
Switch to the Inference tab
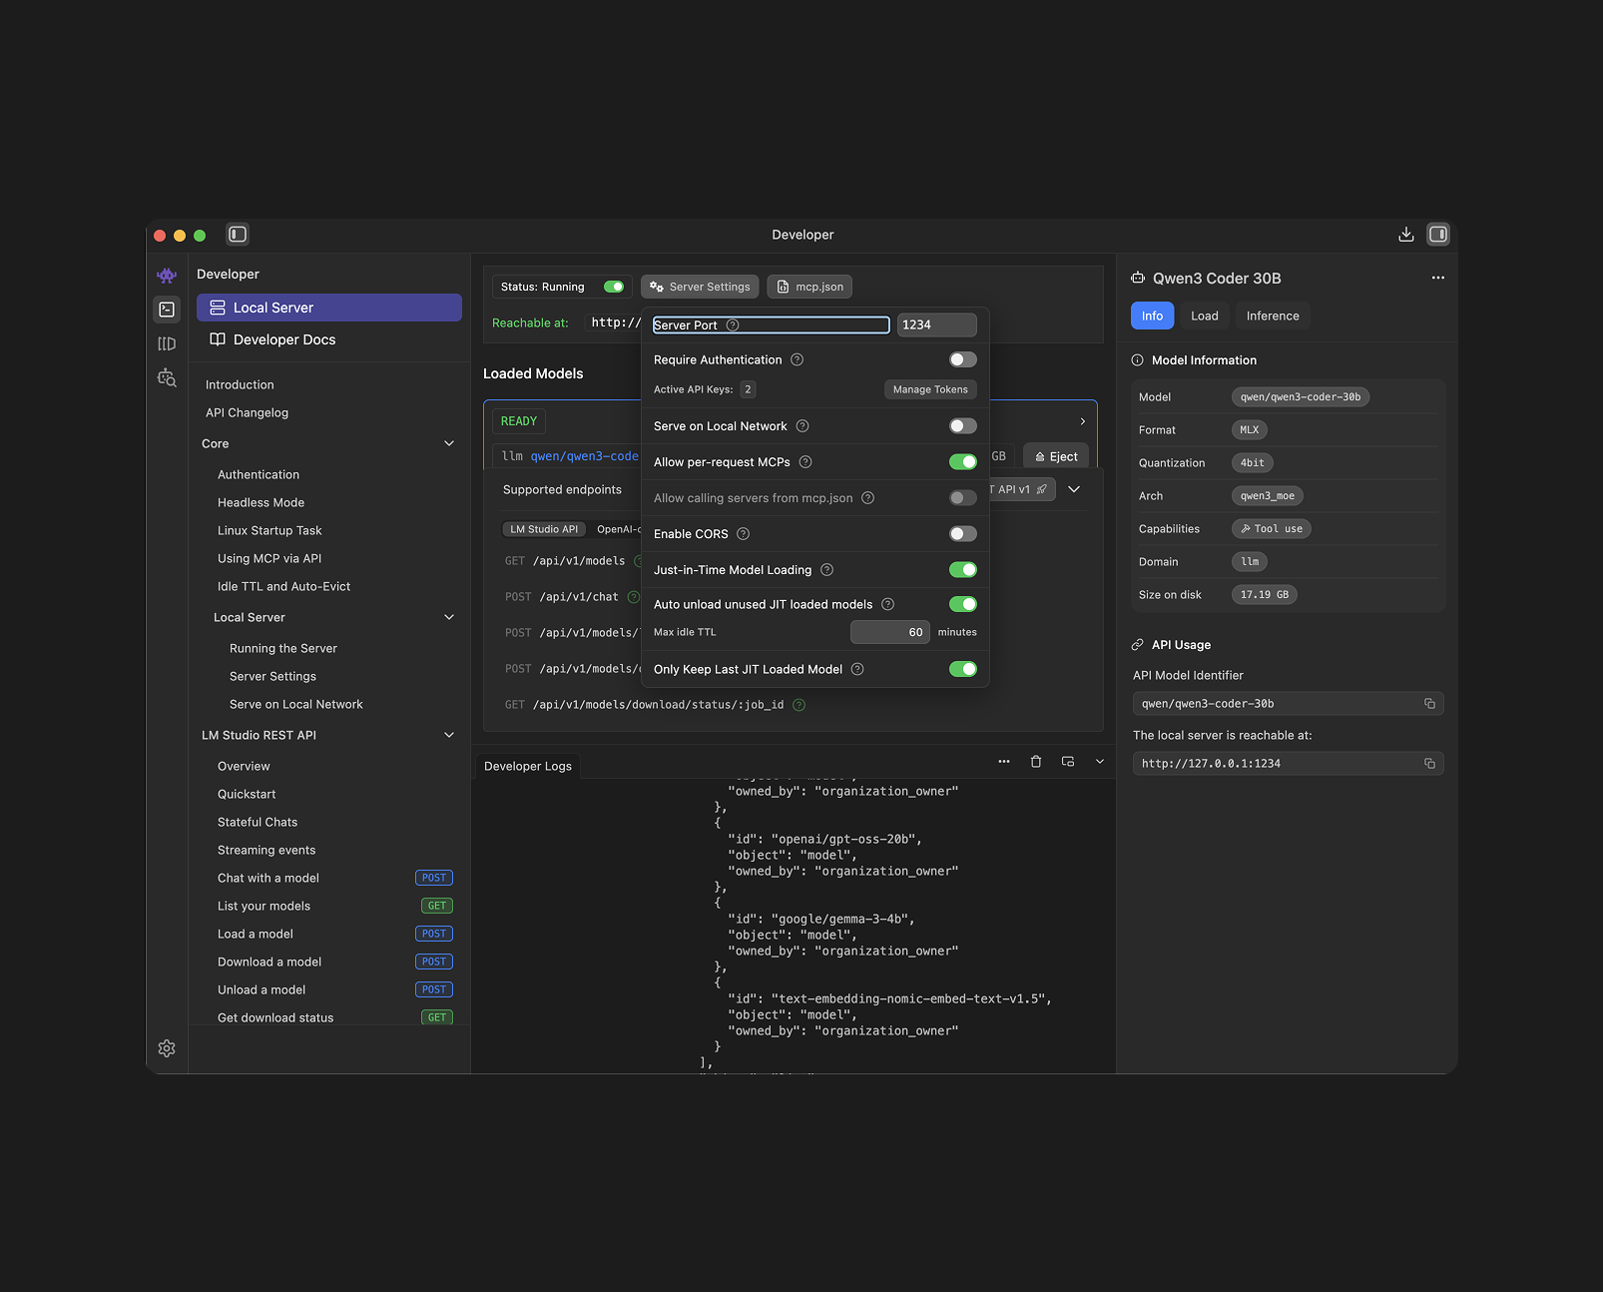[x=1273, y=316]
